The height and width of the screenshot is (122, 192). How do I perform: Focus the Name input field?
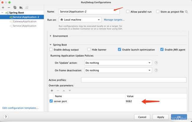click(89, 12)
